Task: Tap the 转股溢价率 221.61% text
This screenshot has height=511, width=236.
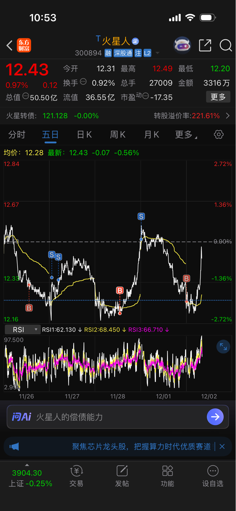Action: click(x=187, y=116)
